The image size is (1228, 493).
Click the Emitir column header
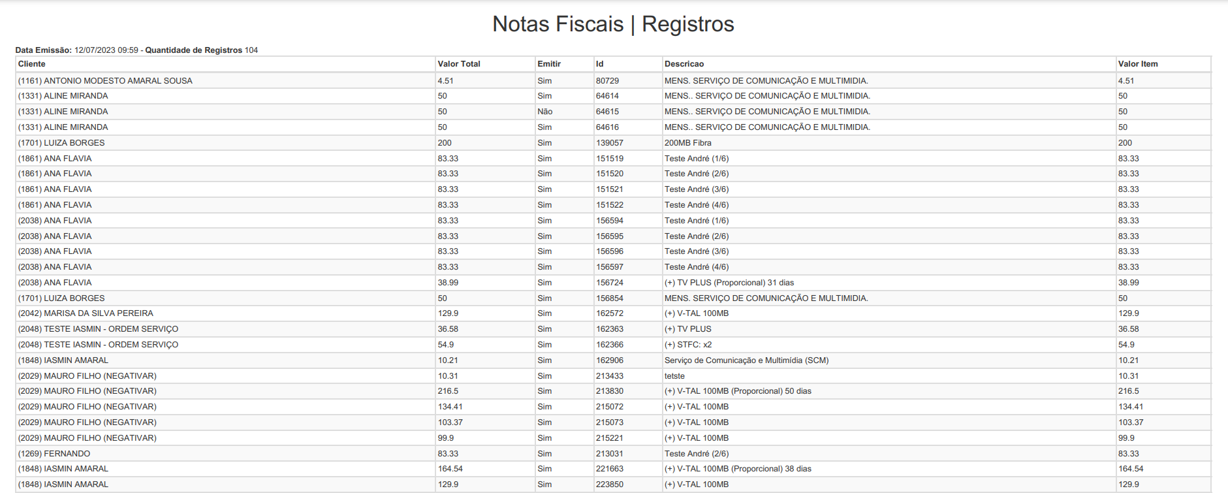[x=549, y=64]
